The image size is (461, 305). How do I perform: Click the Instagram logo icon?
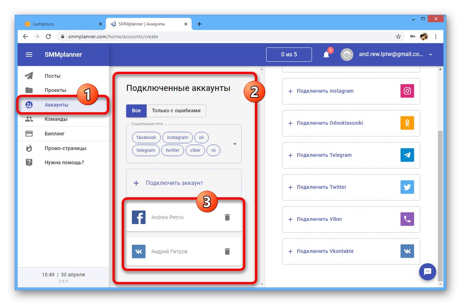pos(407,91)
